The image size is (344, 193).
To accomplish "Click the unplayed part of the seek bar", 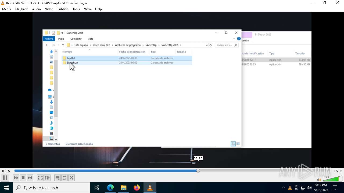I will tap(265, 170).
